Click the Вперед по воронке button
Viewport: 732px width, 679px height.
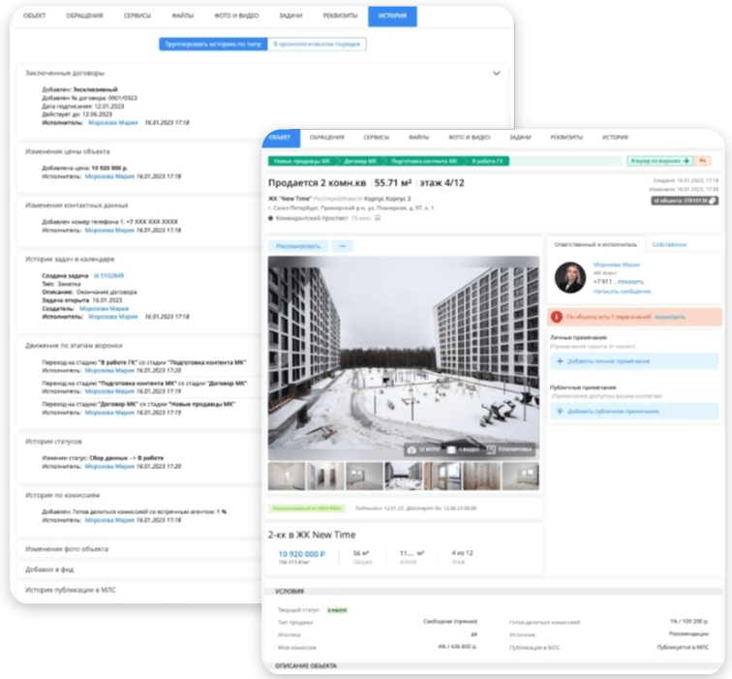tap(659, 161)
